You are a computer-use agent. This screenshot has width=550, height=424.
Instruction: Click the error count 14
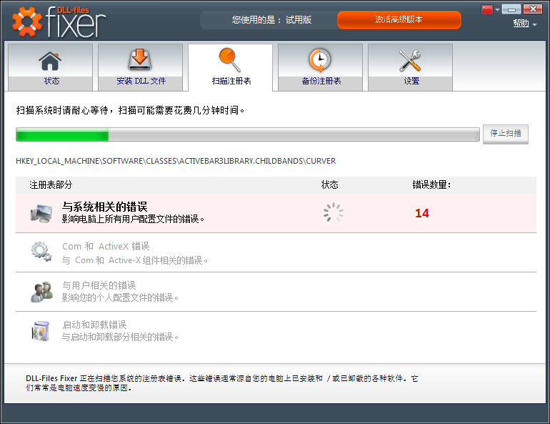[x=422, y=213]
